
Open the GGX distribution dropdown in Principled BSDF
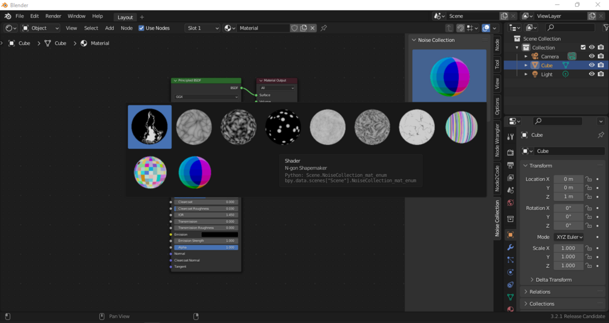(206, 97)
